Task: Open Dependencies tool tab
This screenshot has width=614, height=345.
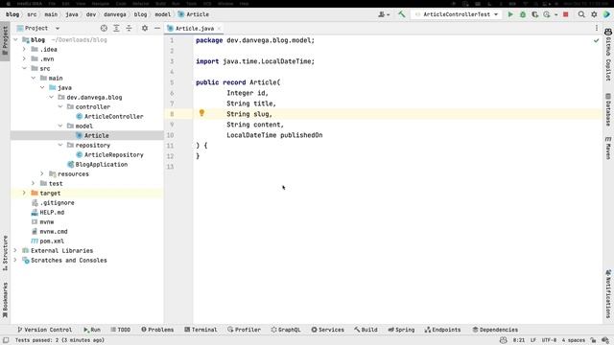Action: tap(495, 330)
